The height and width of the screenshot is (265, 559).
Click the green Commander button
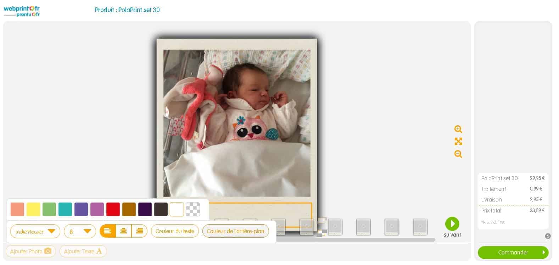tap(513, 252)
